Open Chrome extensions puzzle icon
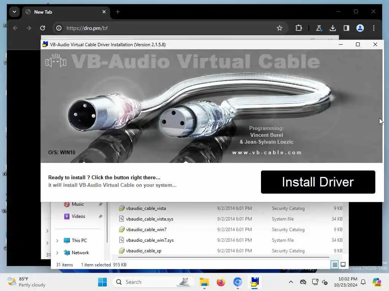This screenshot has height=291, width=389. (299, 28)
